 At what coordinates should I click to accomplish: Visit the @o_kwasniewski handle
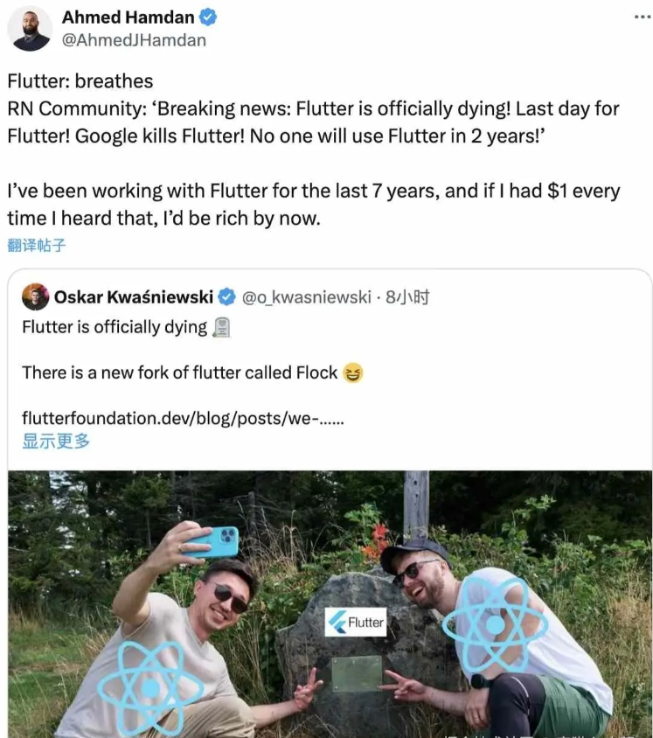306,297
